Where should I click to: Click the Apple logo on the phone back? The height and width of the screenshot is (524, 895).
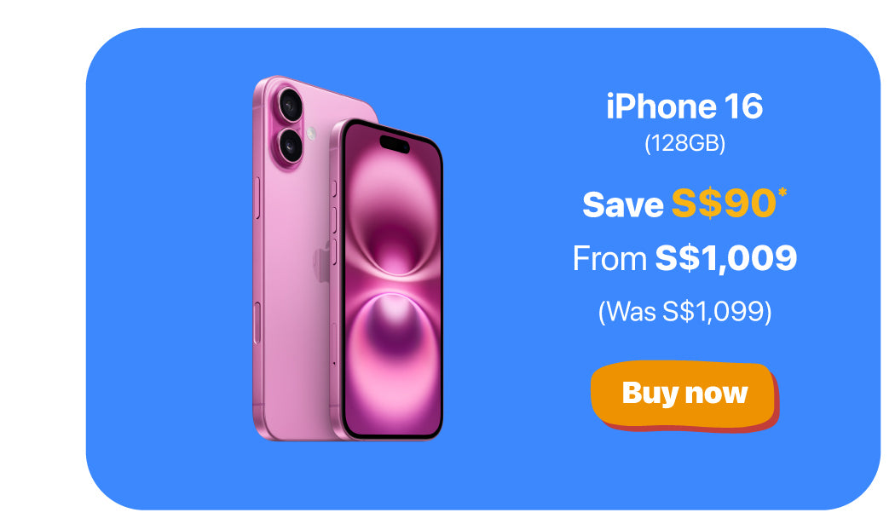coord(322,262)
